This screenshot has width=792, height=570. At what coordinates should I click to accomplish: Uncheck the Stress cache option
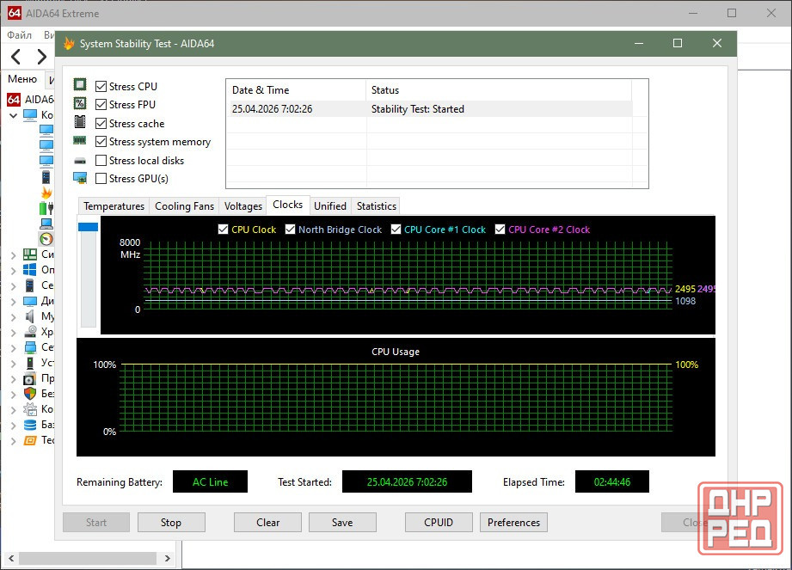pos(101,124)
